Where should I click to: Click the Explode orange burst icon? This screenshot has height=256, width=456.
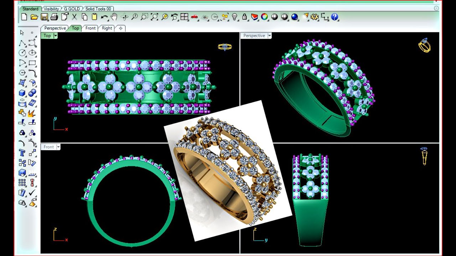[x=32, y=113]
